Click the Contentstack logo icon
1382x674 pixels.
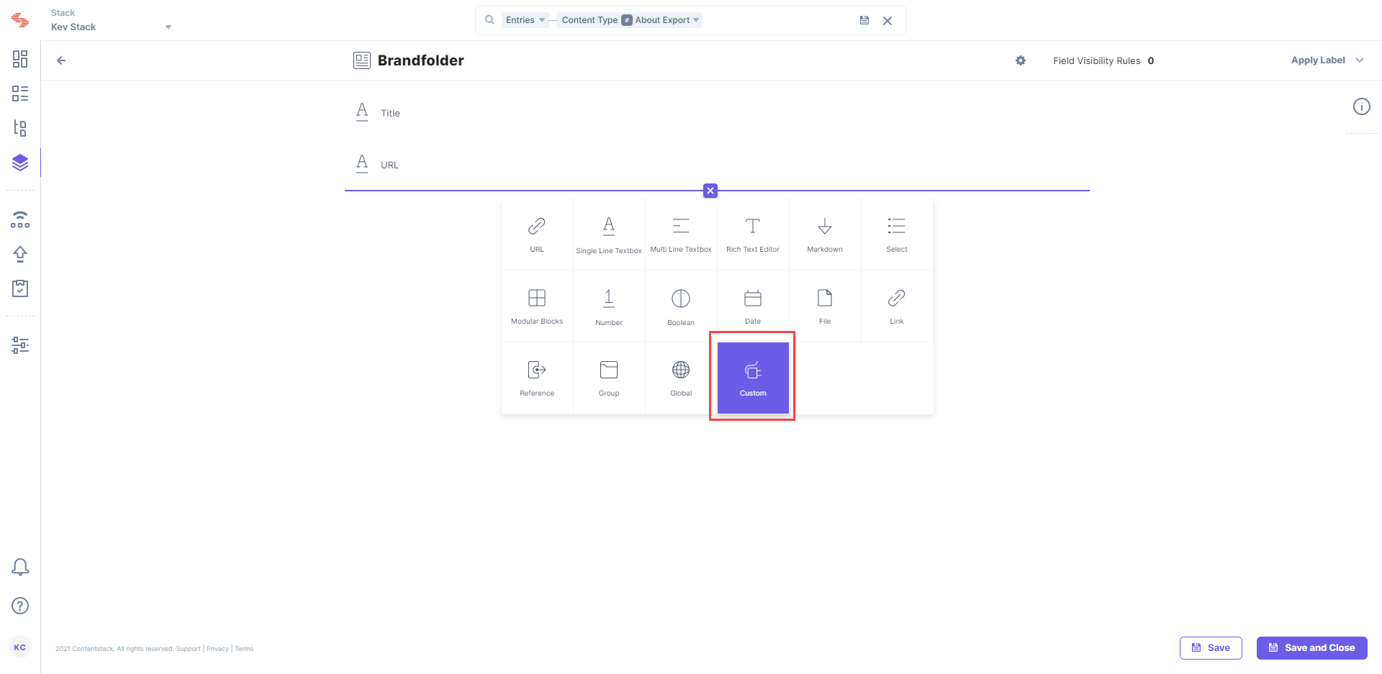coord(20,20)
